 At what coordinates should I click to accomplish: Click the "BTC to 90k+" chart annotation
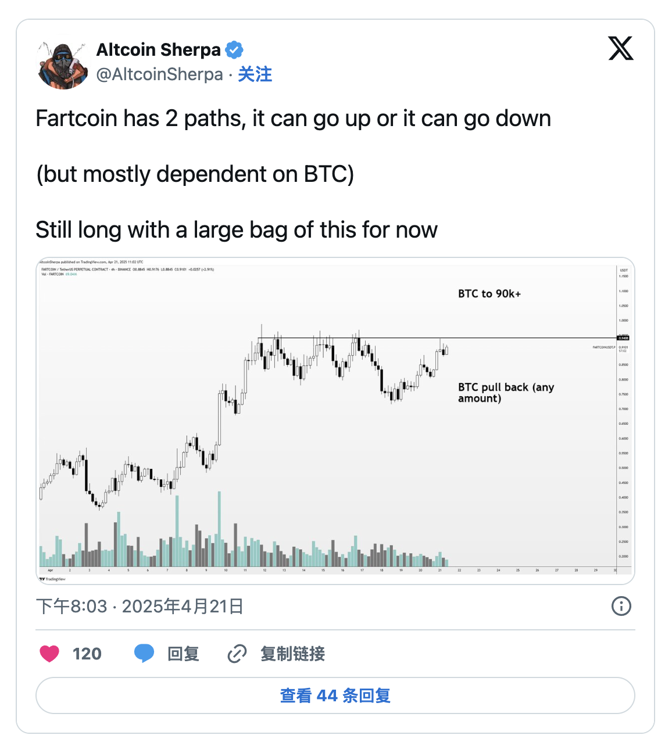click(489, 294)
